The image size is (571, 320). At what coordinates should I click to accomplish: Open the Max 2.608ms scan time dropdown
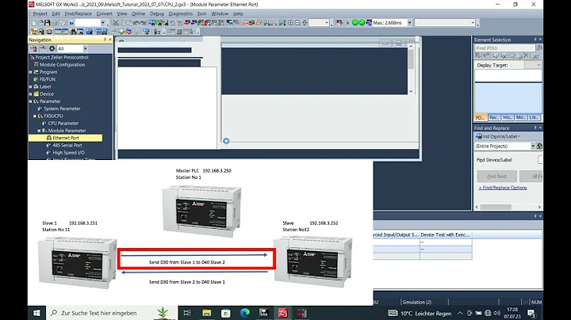point(410,22)
